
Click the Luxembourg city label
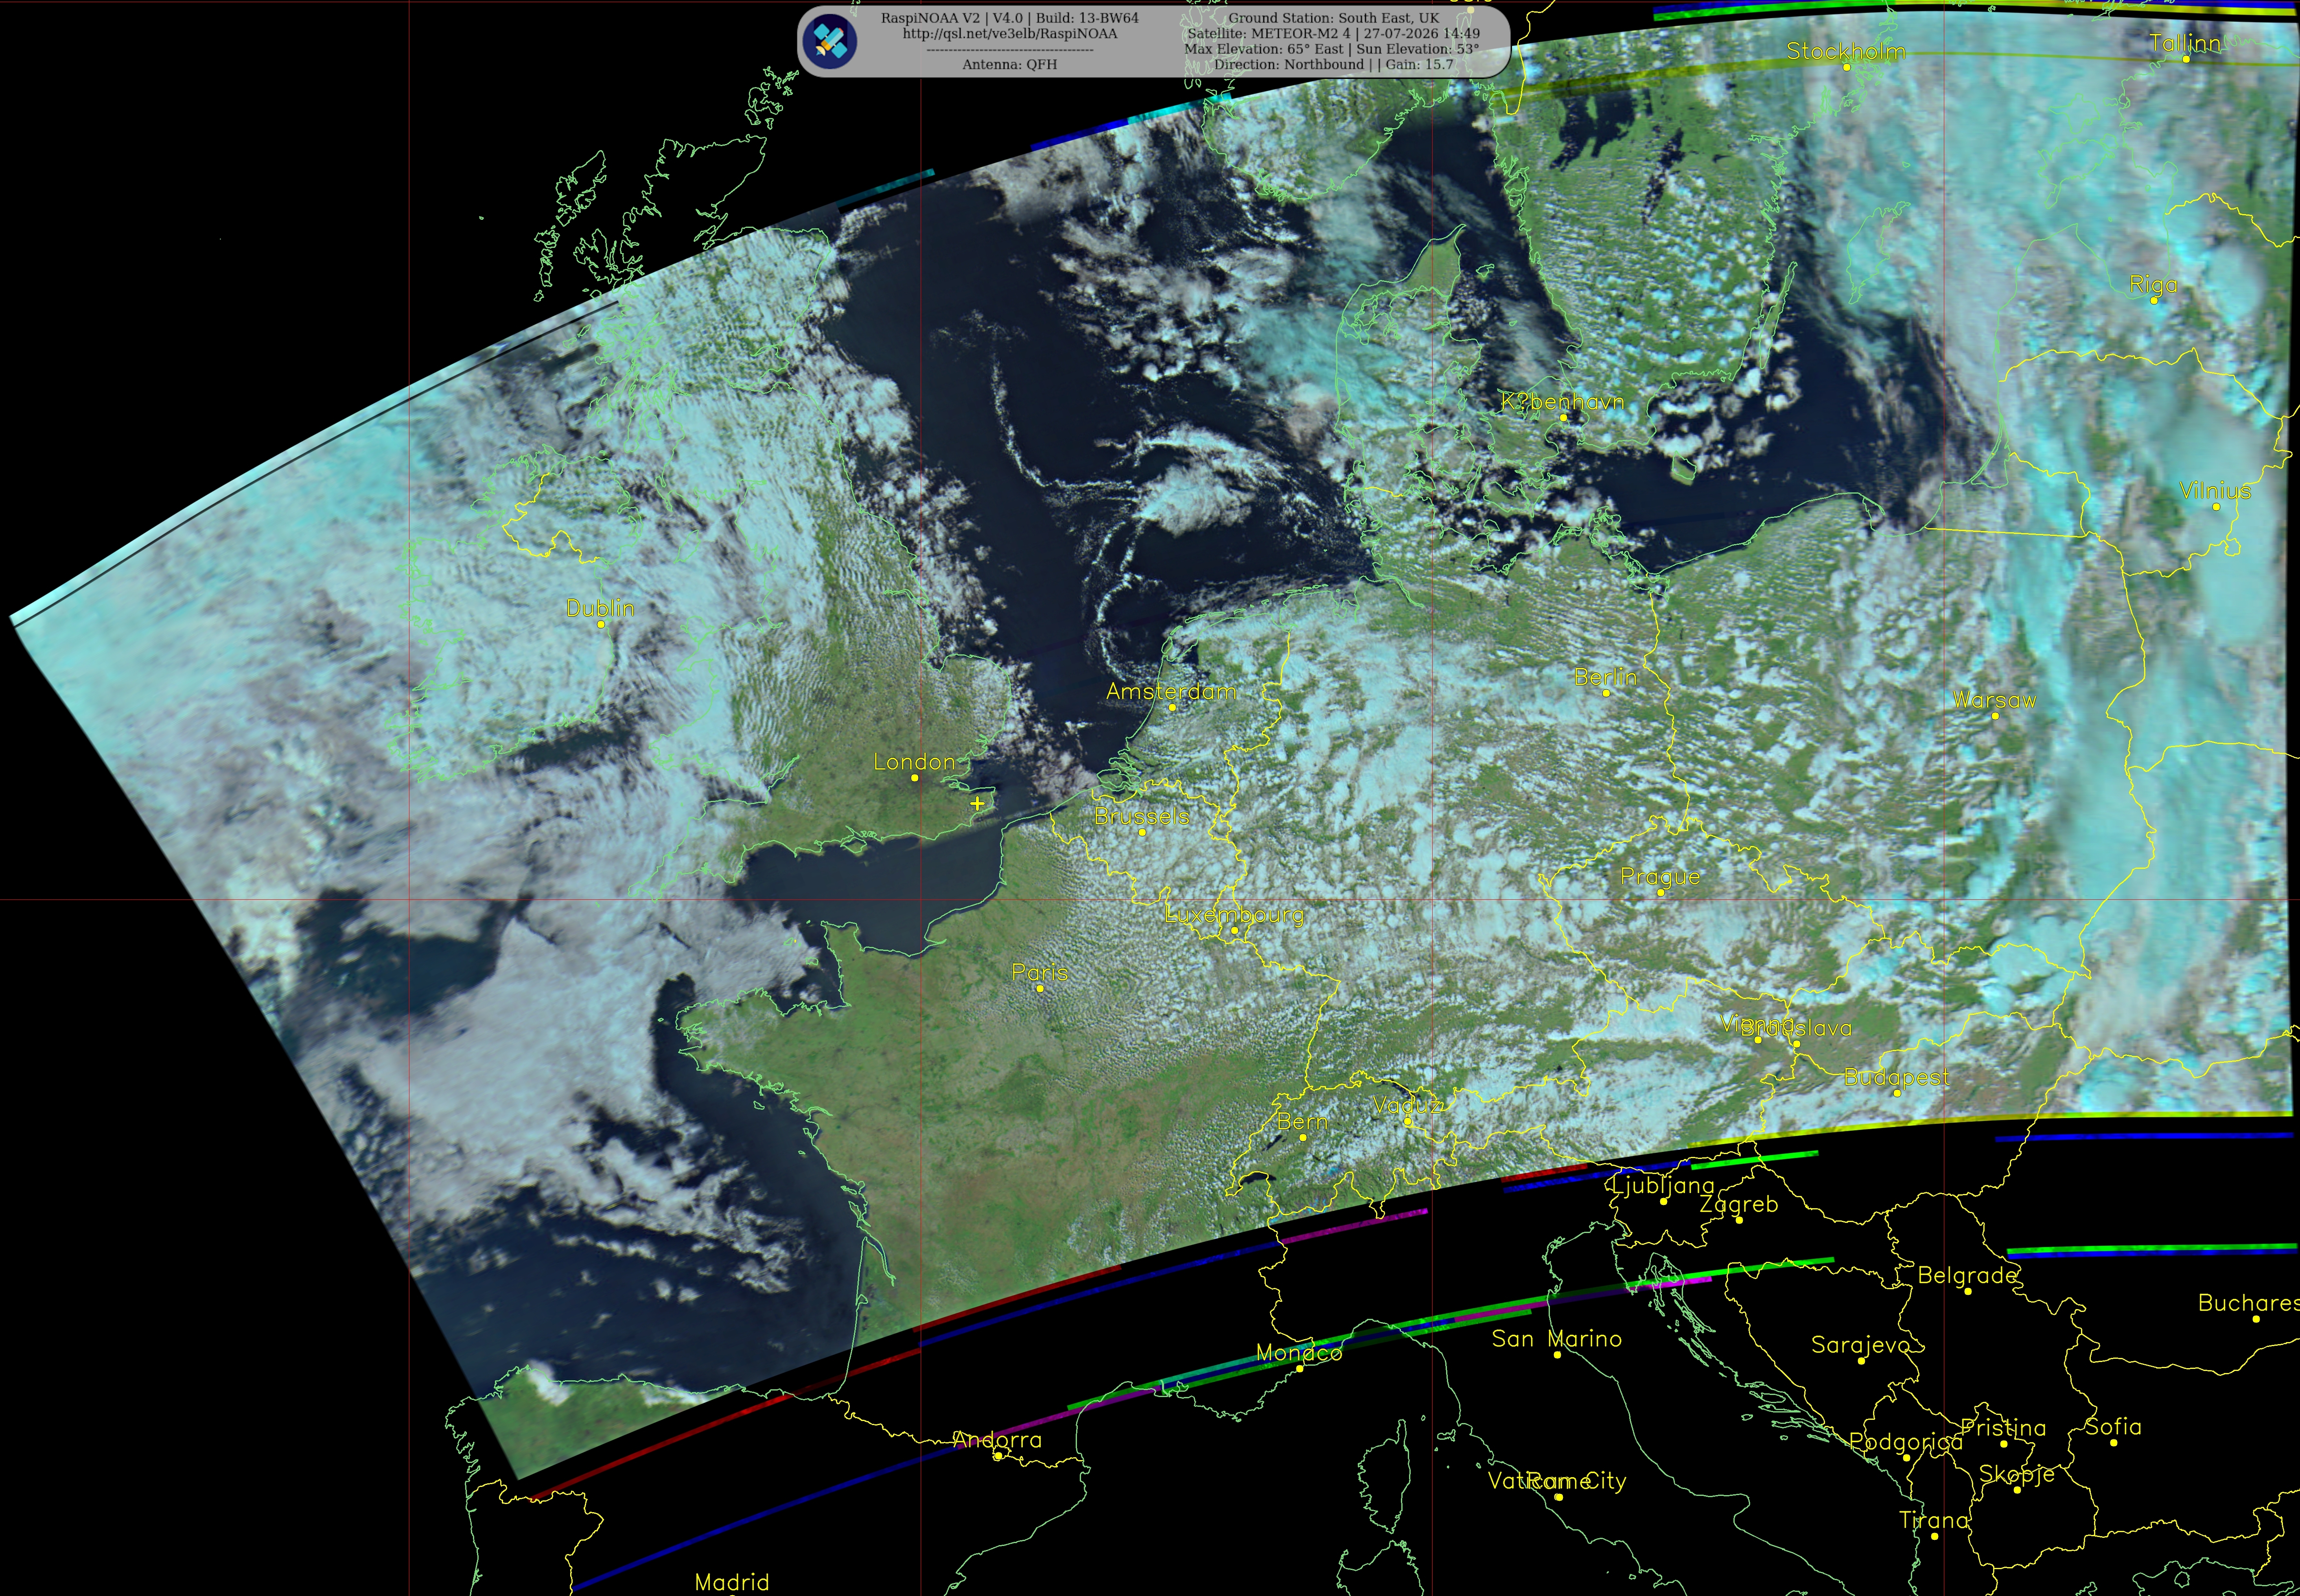pyautogui.click(x=1234, y=915)
